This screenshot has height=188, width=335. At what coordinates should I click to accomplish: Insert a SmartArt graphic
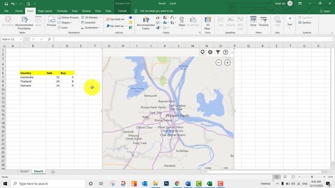point(88,22)
